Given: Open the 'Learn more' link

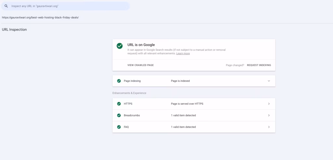Looking at the screenshot, I should pos(183,53).
